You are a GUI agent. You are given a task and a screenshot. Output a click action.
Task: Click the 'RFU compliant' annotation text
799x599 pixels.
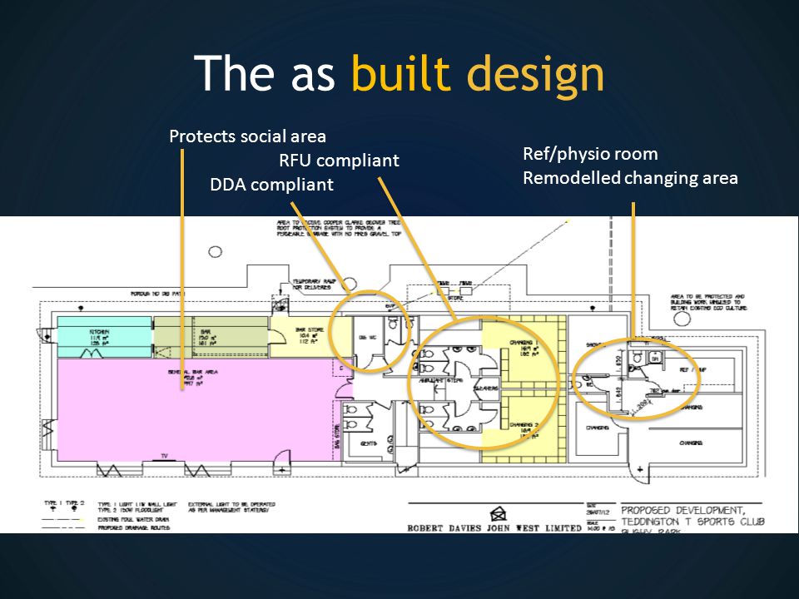339,161
